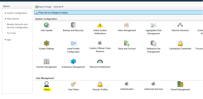The image size is (203, 99).
Task: Open Reference Set Management icon
Action: coord(154,43)
